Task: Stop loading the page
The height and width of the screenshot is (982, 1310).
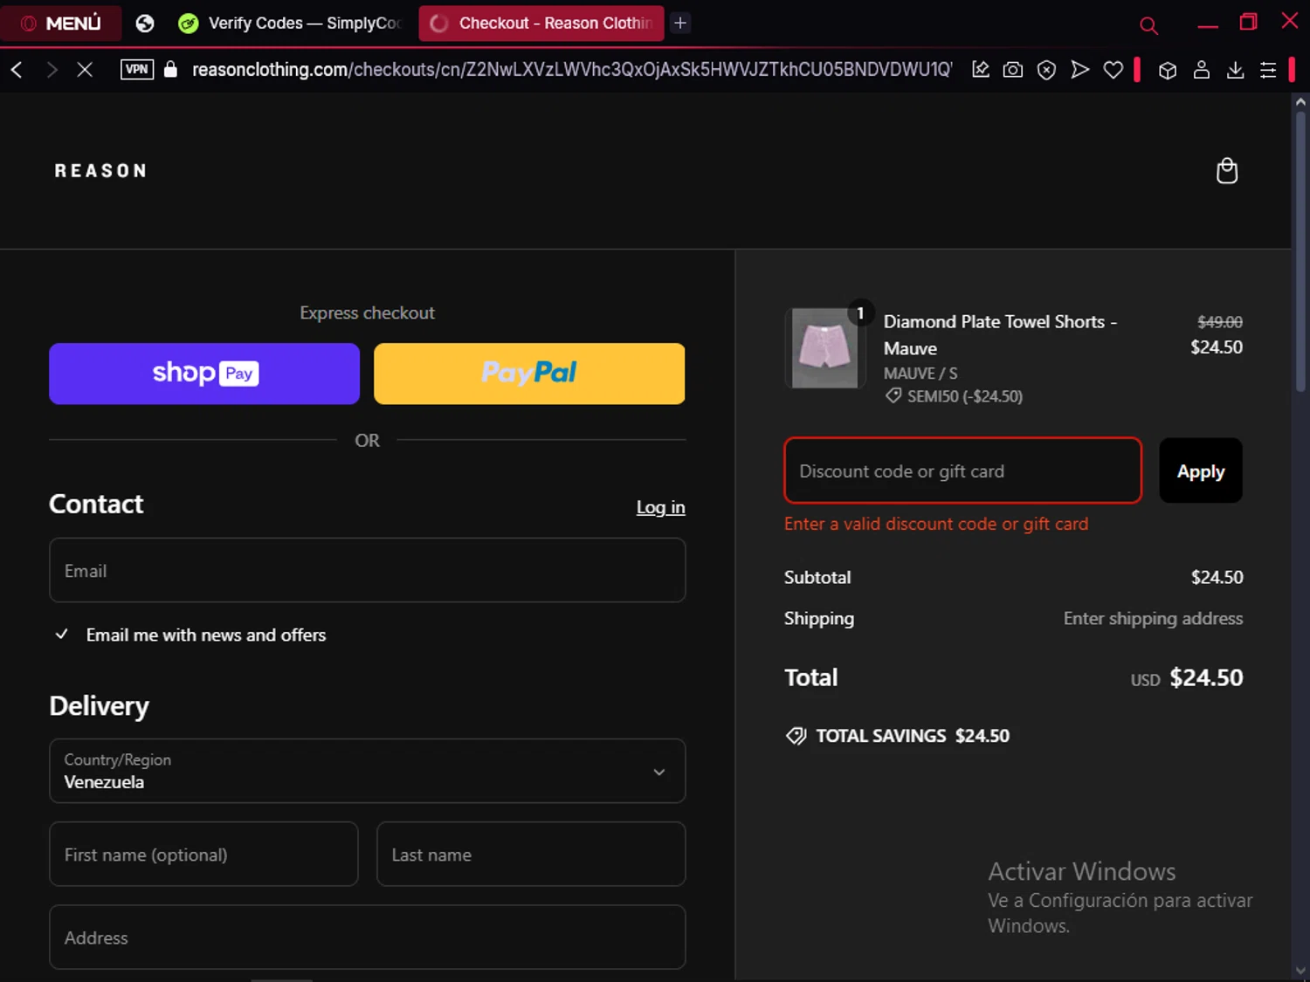Action: (x=85, y=70)
